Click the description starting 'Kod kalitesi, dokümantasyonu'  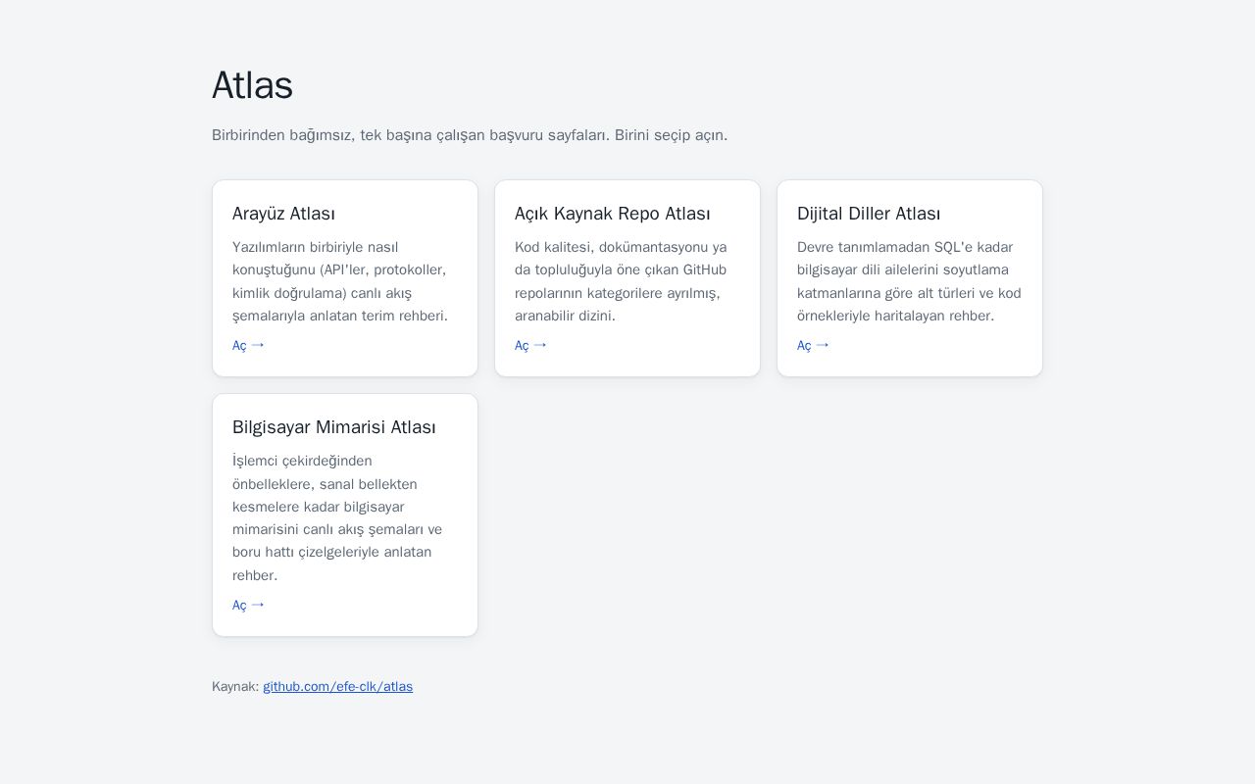pyautogui.click(x=623, y=281)
